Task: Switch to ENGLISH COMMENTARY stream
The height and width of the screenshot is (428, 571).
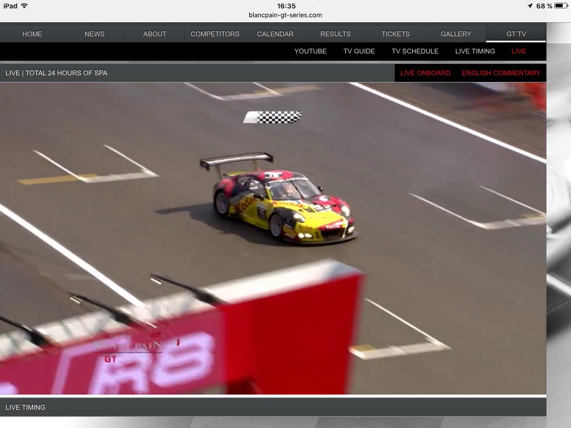Action: coord(501,73)
